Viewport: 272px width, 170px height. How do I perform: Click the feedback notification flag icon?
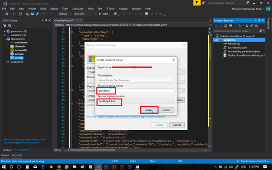pos(197,3)
